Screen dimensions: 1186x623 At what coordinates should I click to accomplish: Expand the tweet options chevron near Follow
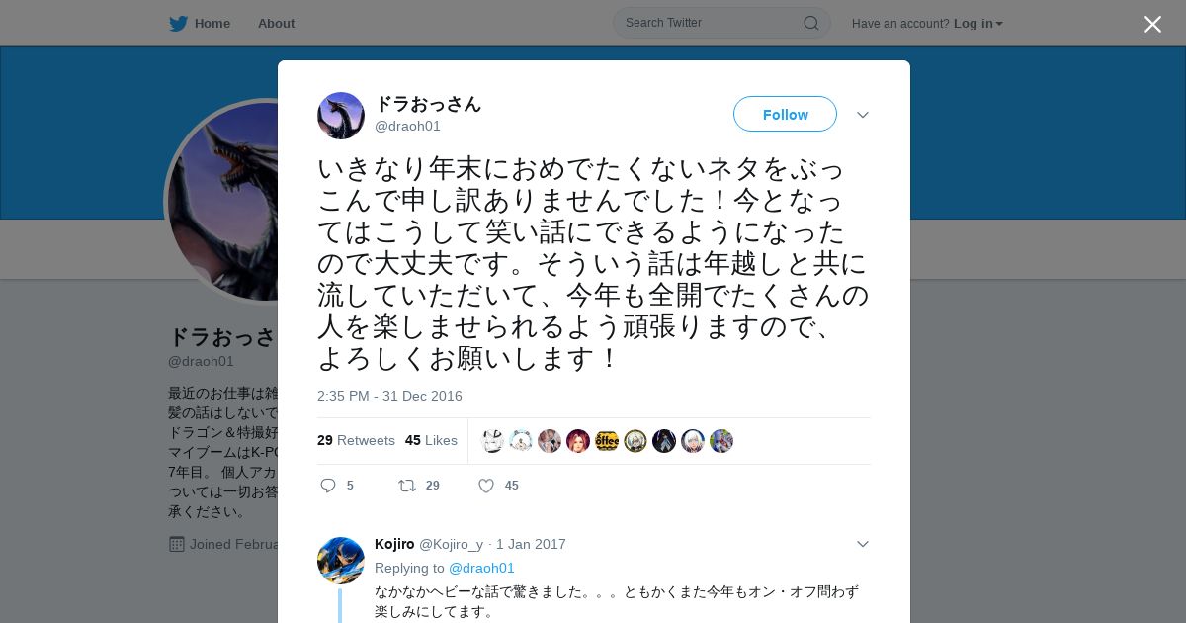tap(863, 115)
